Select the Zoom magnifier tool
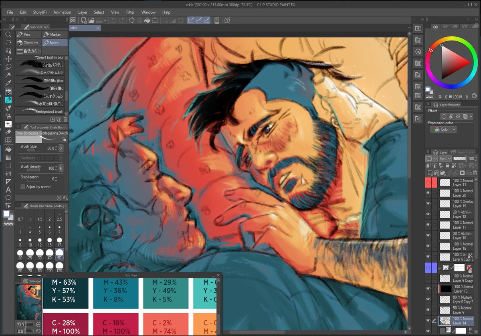Viewport: 481px width, 336px height. (x=8, y=34)
